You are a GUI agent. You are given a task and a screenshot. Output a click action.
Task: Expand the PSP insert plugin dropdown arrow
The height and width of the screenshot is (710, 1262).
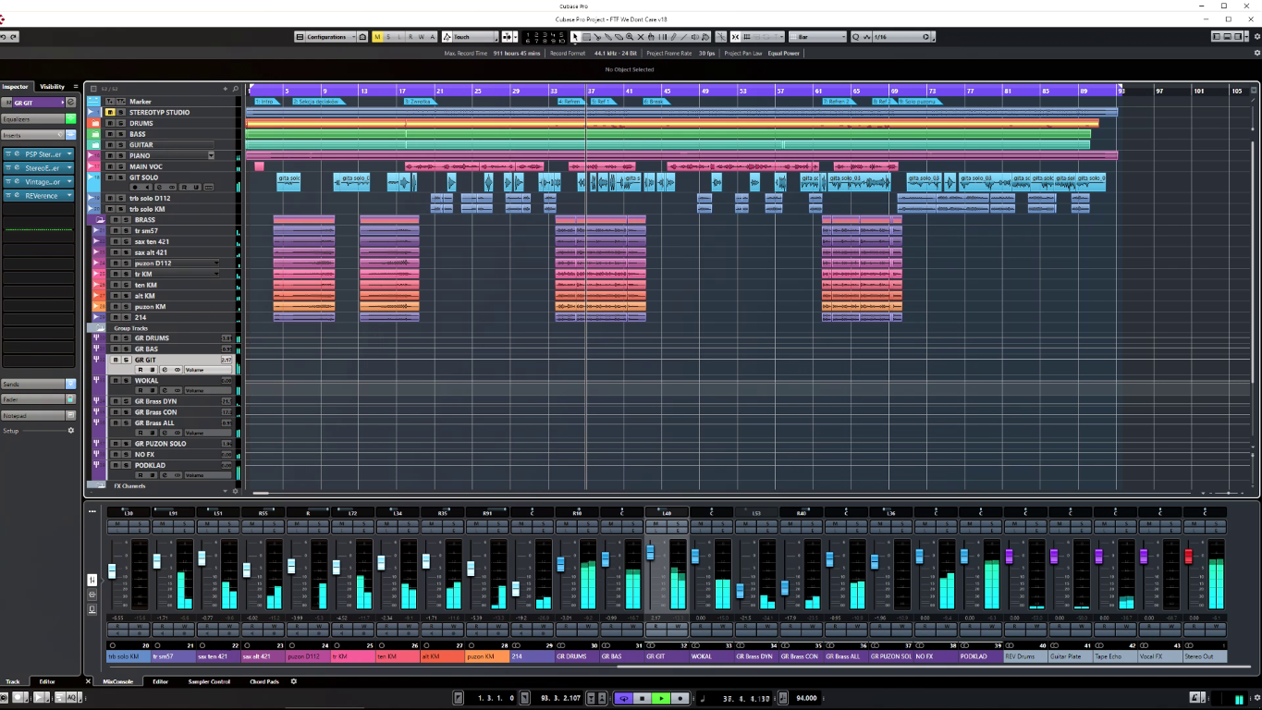click(x=71, y=154)
